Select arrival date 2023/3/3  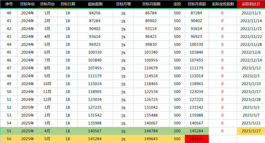tap(251, 107)
